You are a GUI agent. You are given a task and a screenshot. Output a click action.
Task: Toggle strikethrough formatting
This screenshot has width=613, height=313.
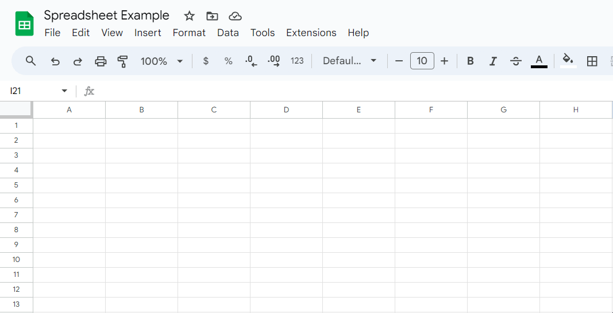[x=516, y=61]
